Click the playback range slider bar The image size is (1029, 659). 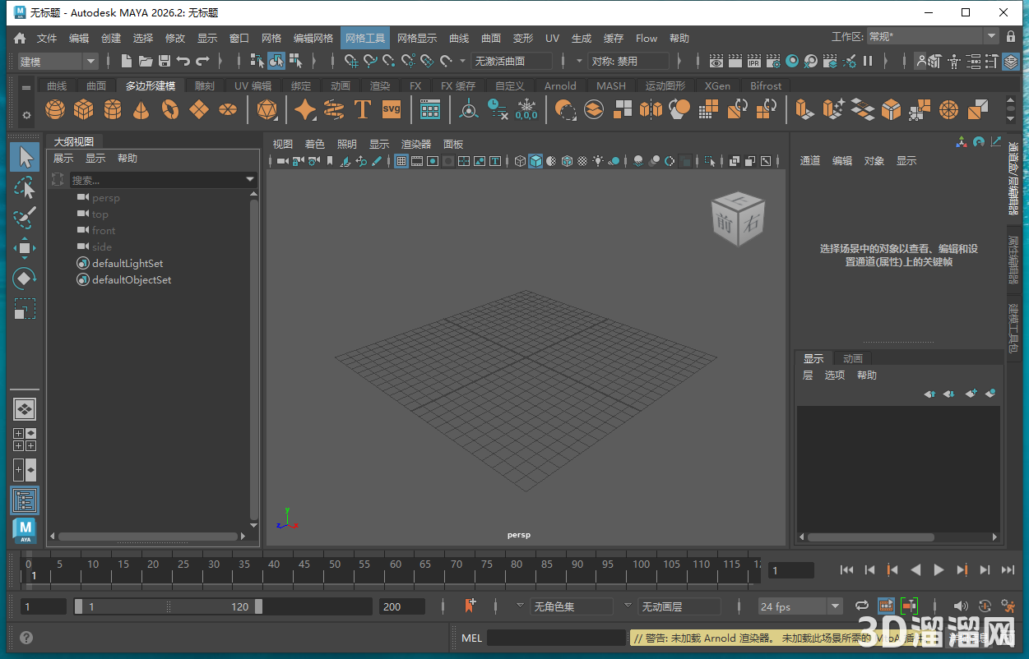(x=168, y=606)
